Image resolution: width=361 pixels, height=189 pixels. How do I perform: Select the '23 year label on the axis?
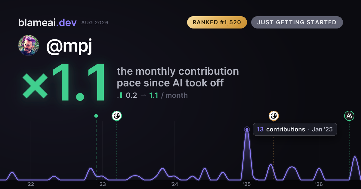coord(102,184)
